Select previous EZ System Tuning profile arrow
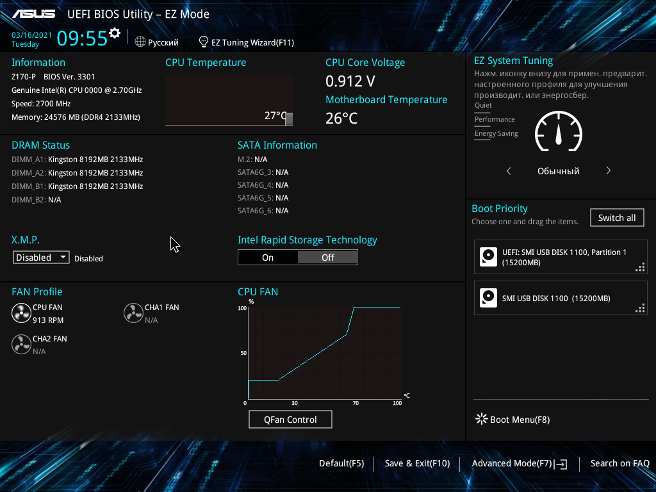 (x=509, y=170)
